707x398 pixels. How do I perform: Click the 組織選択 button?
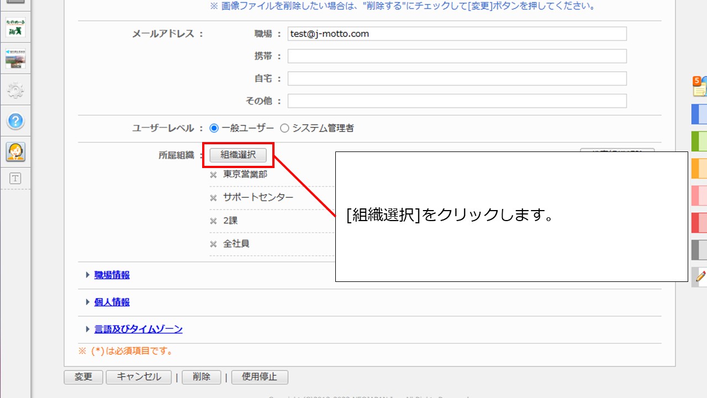238,155
